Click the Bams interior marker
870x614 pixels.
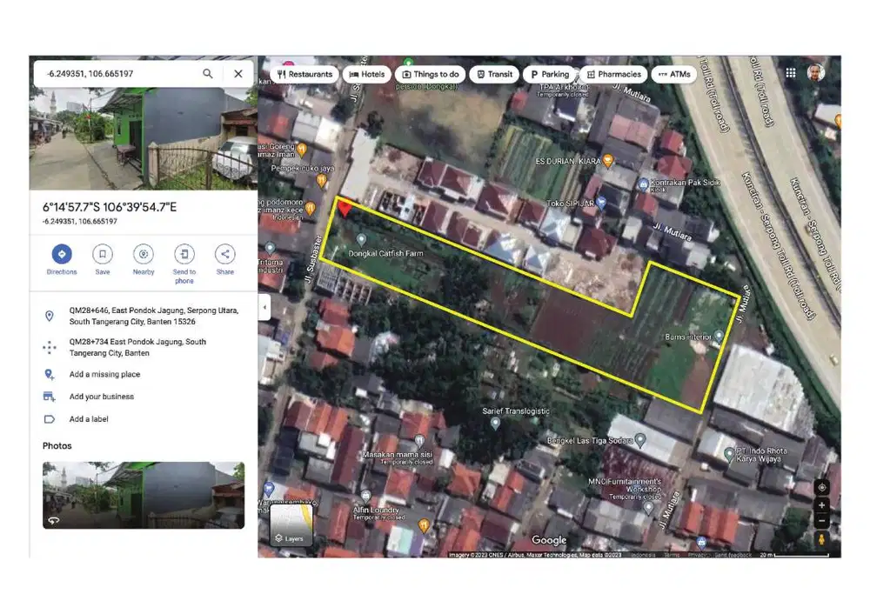(x=719, y=336)
